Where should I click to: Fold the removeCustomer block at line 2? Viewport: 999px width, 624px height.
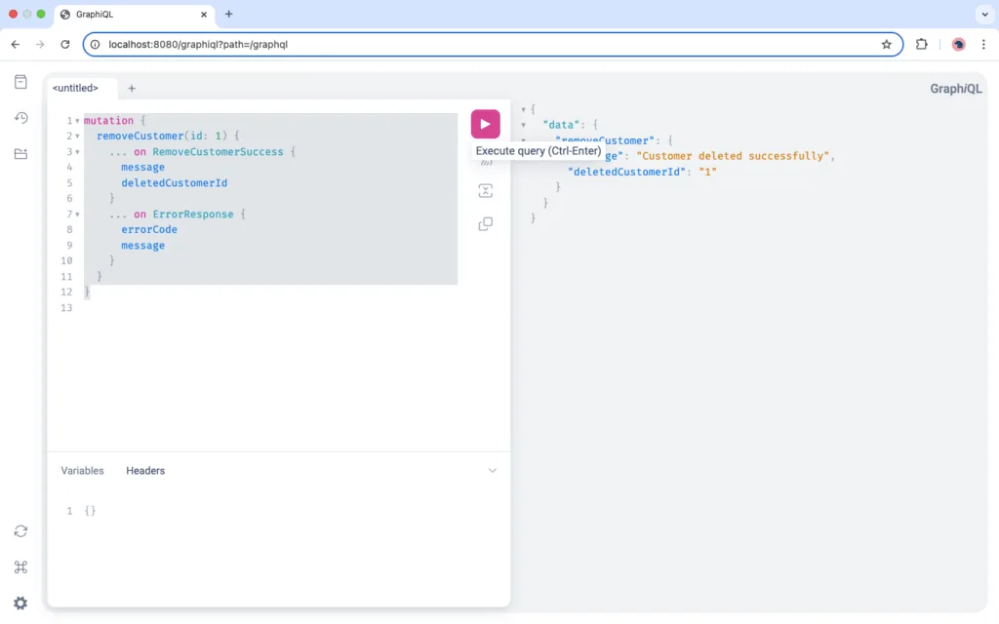coord(78,136)
